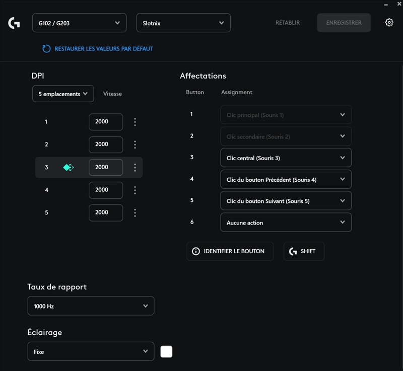Click the SHIFT button
This screenshot has height=371, width=403.
coord(304,251)
